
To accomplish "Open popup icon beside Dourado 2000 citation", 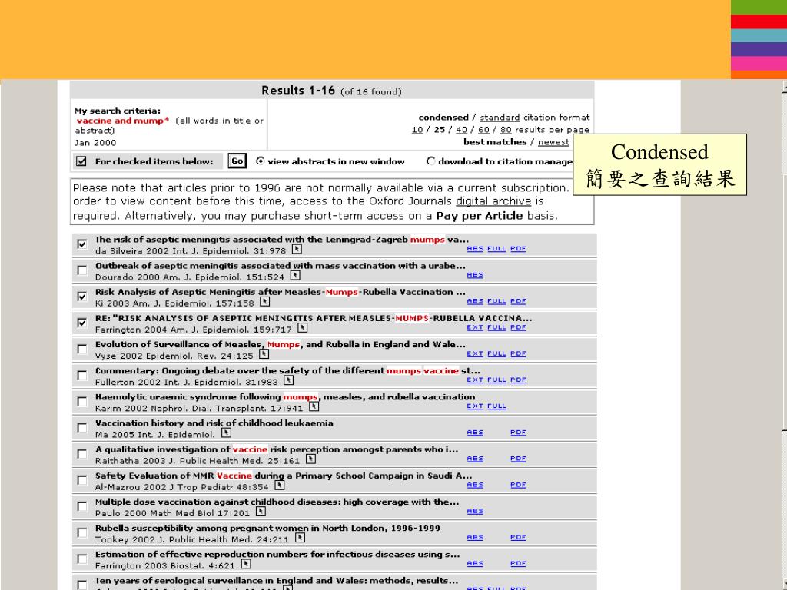I will click(x=295, y=275).
